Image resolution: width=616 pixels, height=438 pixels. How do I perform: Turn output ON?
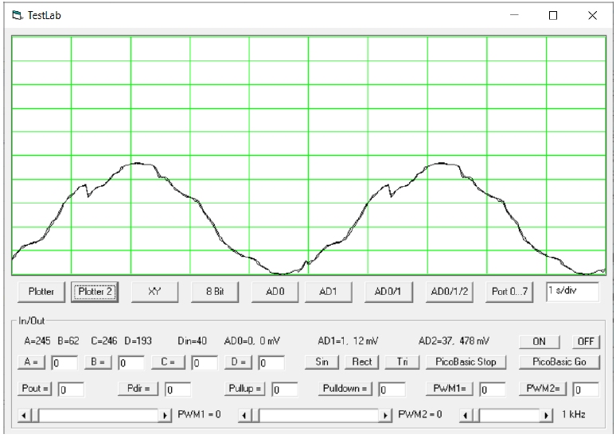tap(539, 341)
